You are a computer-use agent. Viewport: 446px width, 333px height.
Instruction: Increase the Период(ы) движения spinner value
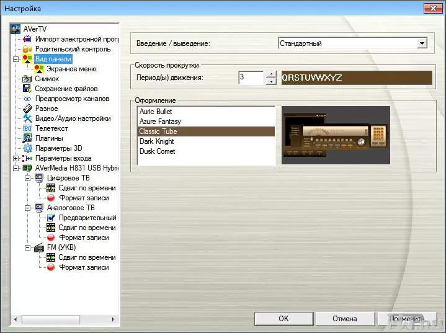(x=270, y=74)
